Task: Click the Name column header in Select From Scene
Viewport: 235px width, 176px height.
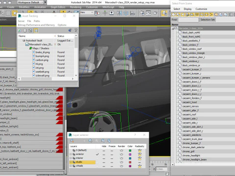Action: click(x=203, y=24)
